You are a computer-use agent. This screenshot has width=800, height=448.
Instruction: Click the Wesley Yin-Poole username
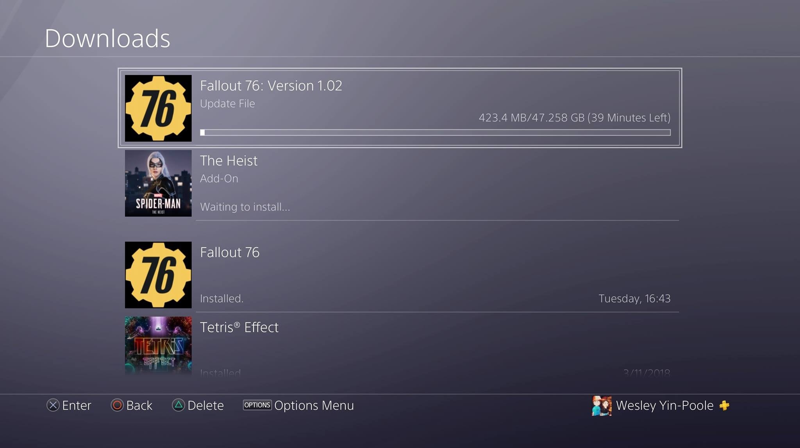tap(664, 405)
